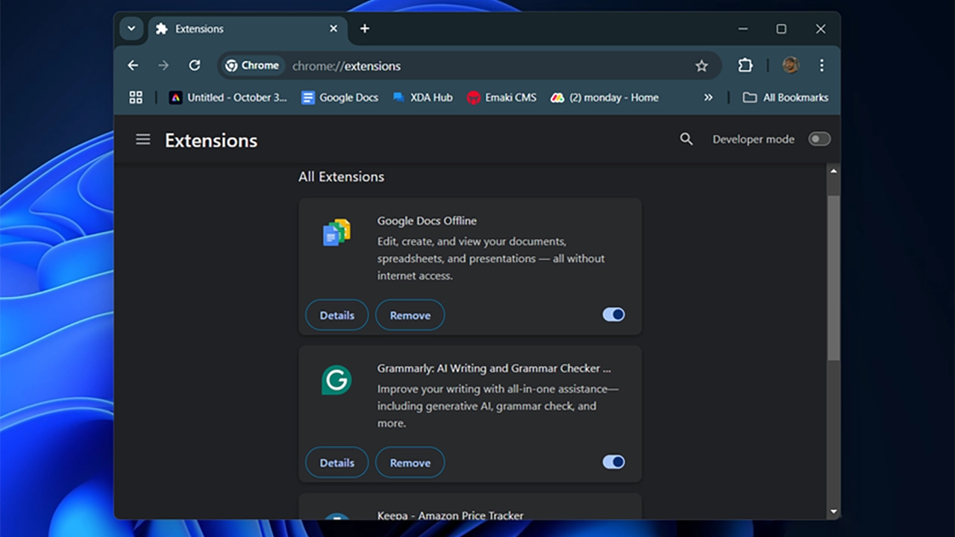Click the scrollbar up arrow
The width and height of the screenshot is (955, 537).
click(x=833, y=172)
